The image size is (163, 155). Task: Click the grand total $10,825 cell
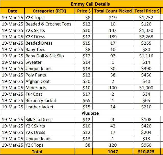[147, 152]
